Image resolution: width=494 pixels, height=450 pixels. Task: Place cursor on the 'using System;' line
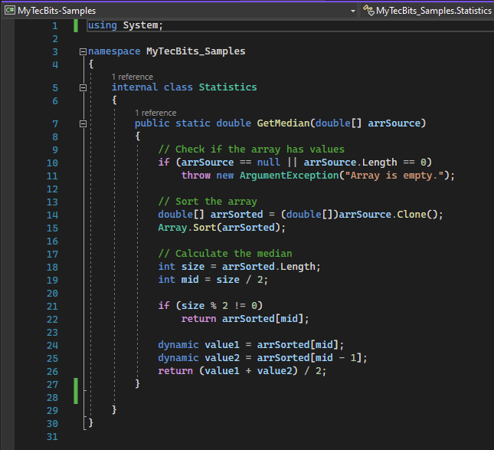(126, 25)
